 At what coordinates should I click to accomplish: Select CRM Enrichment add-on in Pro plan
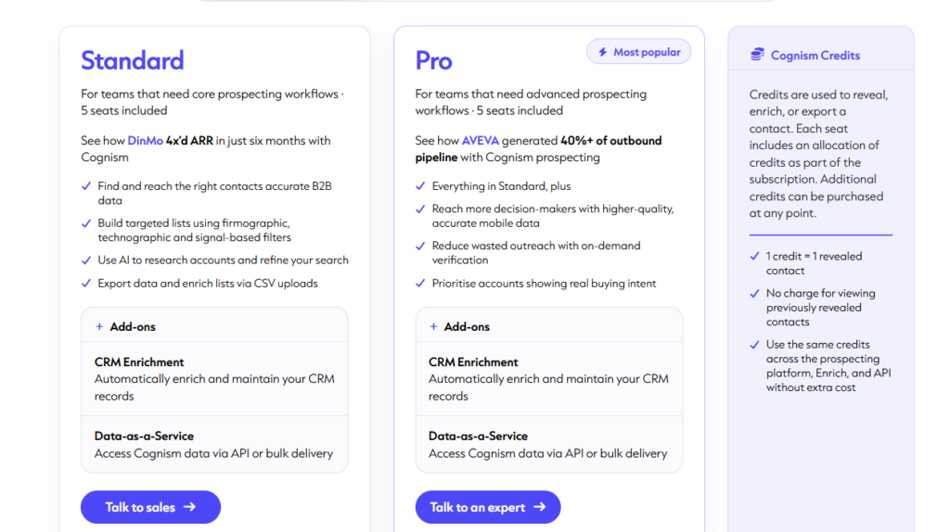[x=549, y=379]
